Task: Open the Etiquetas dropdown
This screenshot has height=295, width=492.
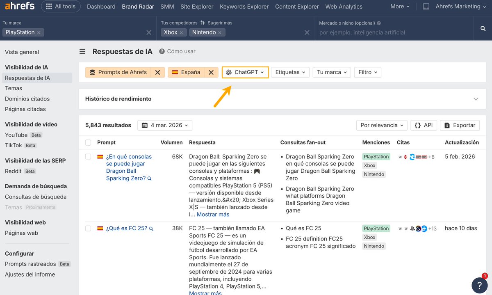Action: (290, 72)
